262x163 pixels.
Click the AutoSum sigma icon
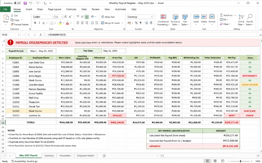tap(221, 15)
